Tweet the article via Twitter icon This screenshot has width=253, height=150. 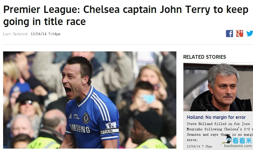249,33
